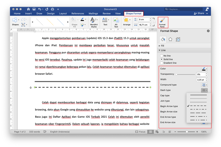
Task: Open the Compound type dropdown
Action: point(204,85)
